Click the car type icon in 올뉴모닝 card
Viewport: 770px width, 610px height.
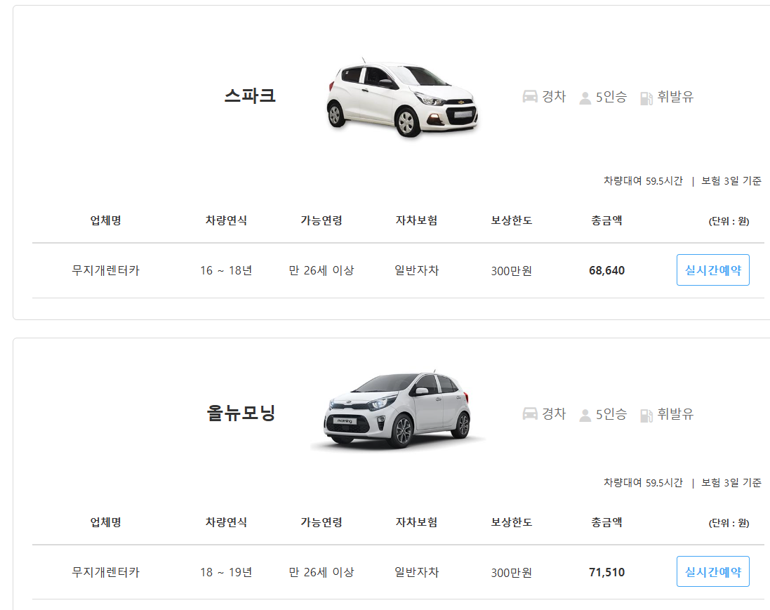(530, 413)
